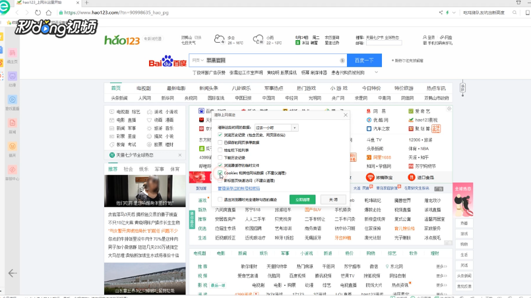The image size is (531, 298).
Task: Open the 热门游戏 navigation tab
Action: click(306, 88)
